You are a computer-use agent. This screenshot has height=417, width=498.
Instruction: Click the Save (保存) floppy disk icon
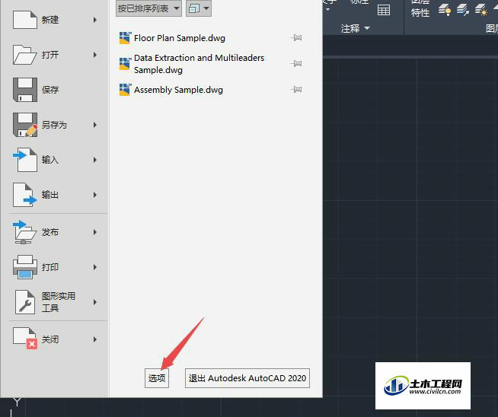tap(25, 90)
